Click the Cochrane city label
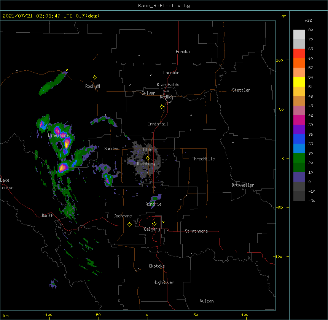328x320 pixels. click(123, 216)
